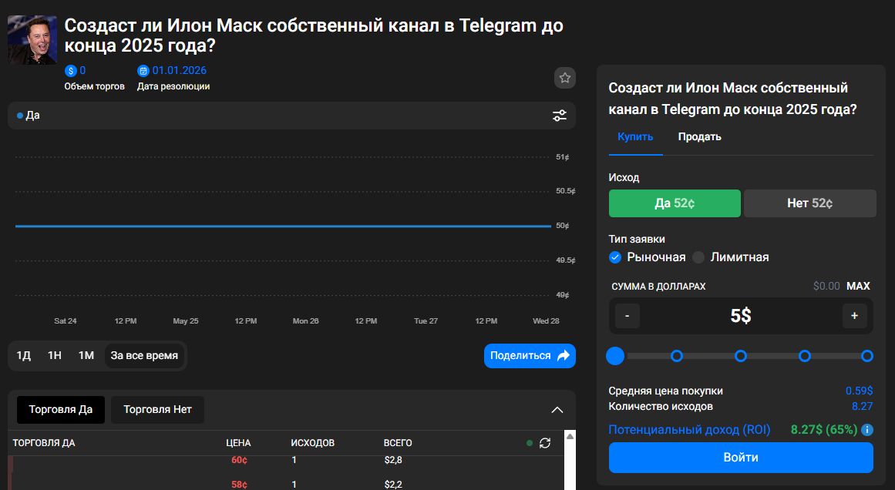The image size is (895, 490).
Task: Click the Elon Musk market thumbnail
Action: tap(32, 39)
